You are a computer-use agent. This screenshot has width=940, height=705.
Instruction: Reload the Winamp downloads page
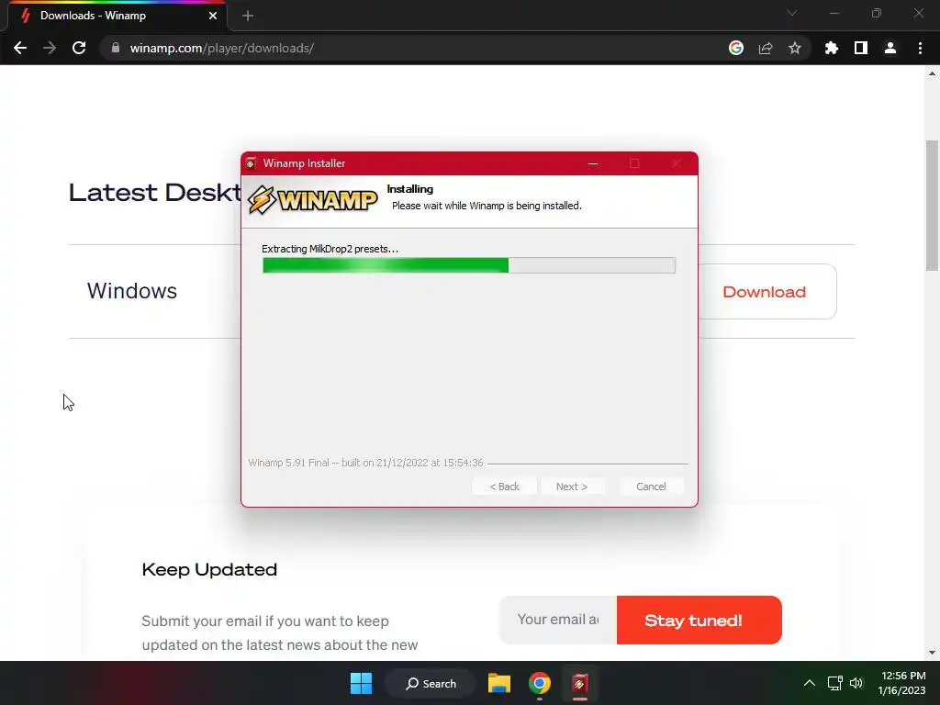79,48
